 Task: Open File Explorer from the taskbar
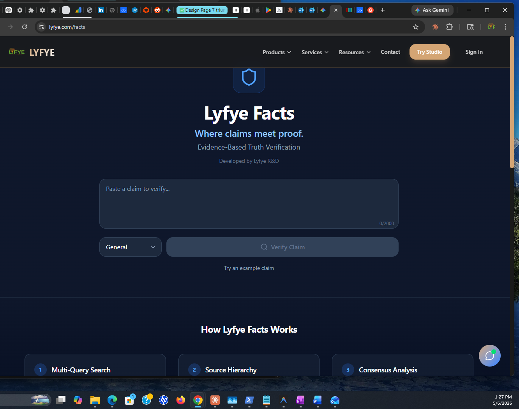coord(95,400)
